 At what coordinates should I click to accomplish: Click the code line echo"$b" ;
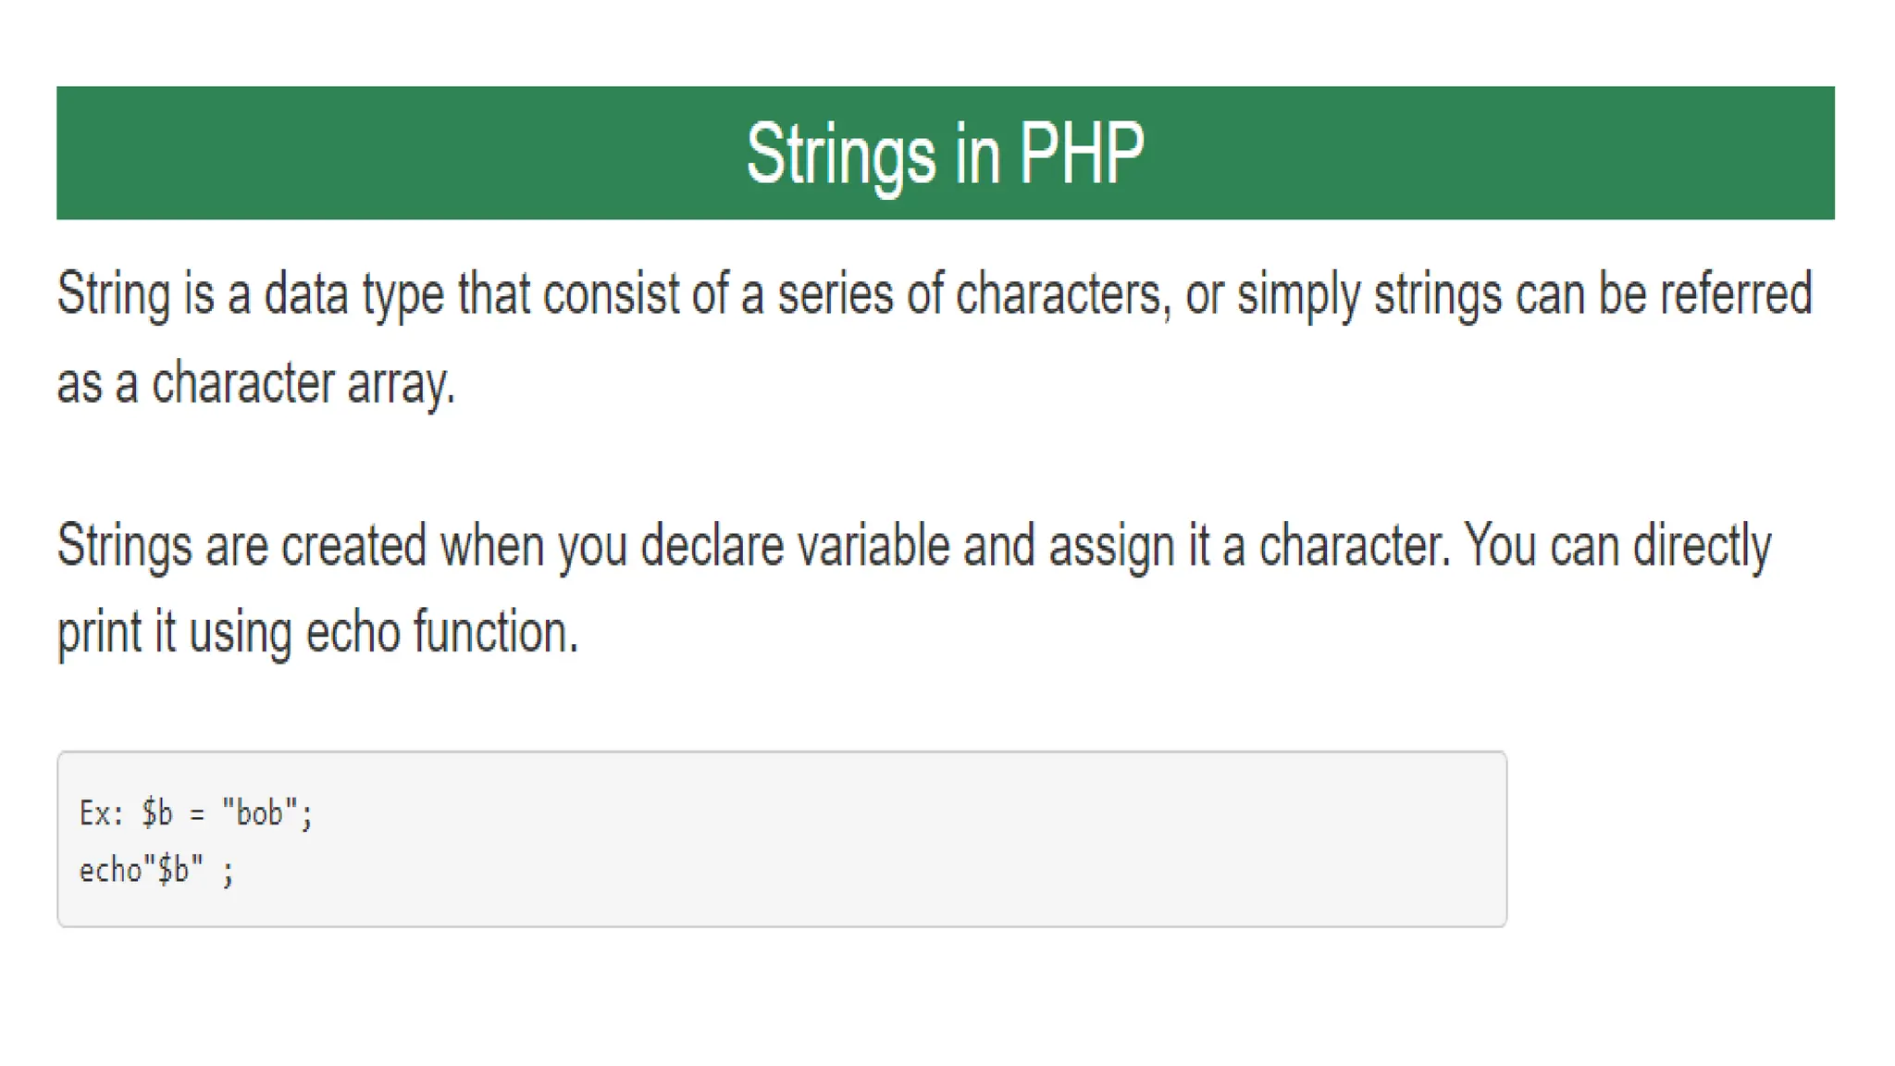click(156, 870)
